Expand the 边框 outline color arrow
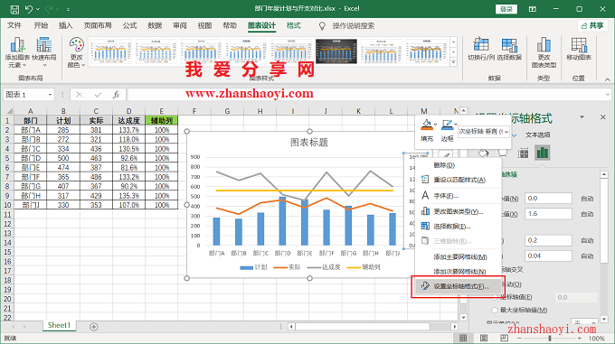 [x=455, y=125]
